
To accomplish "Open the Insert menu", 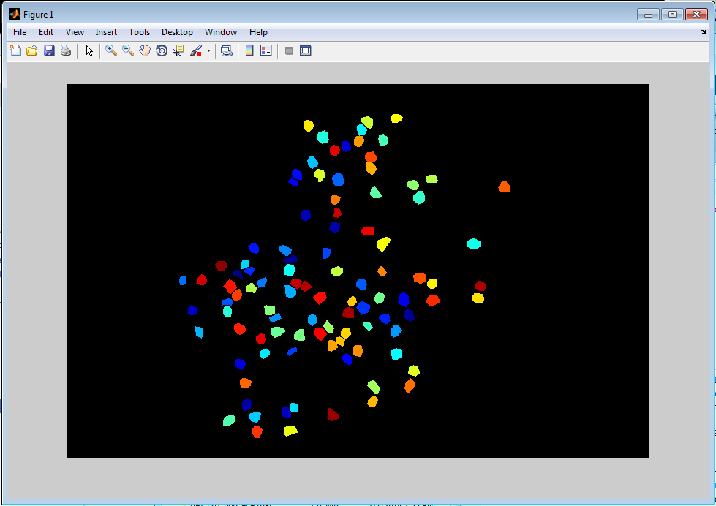I will 106,32.
